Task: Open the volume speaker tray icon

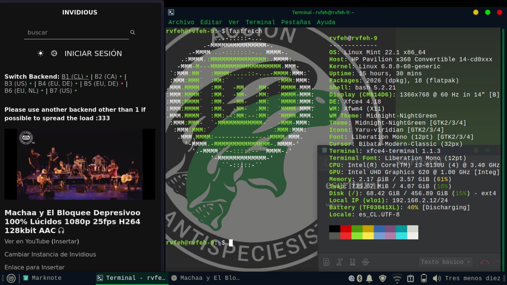Action: [437, 278]
